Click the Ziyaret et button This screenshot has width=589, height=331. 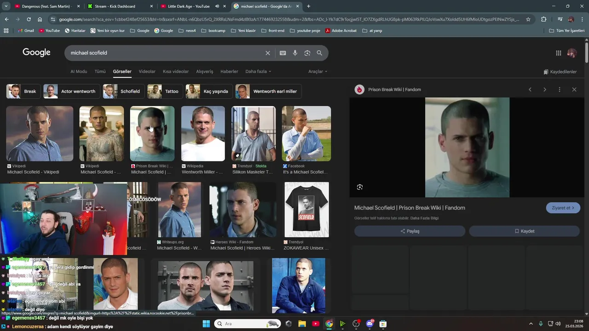click(x=563, y=208)
